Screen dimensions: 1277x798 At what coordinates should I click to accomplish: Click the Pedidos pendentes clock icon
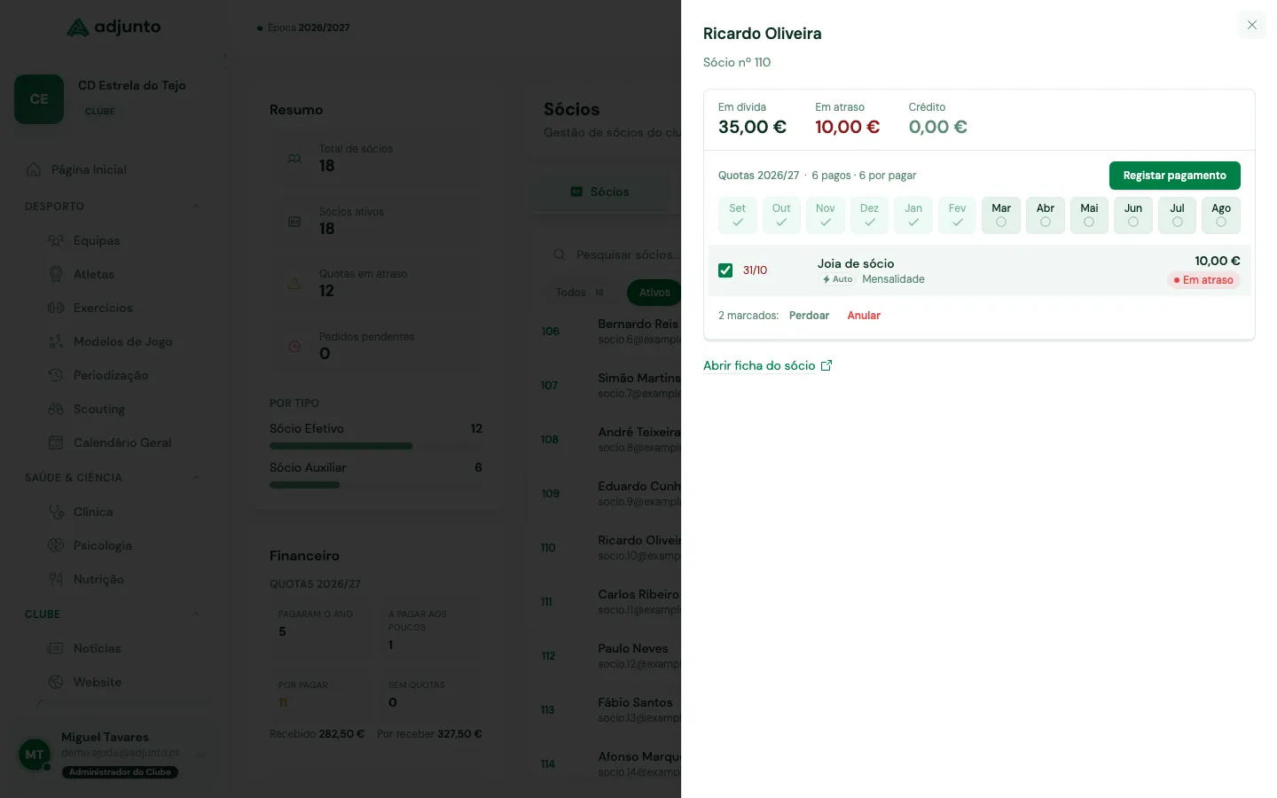294,347
